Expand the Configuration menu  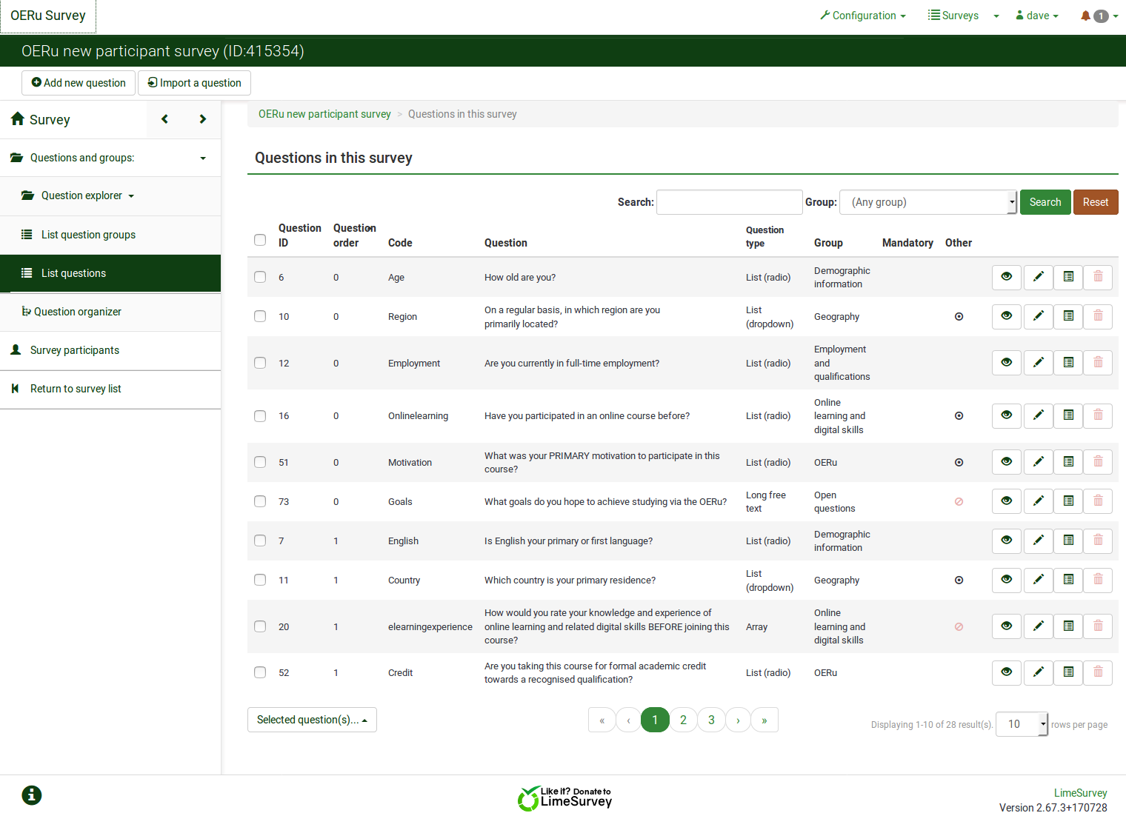[863, 16]
